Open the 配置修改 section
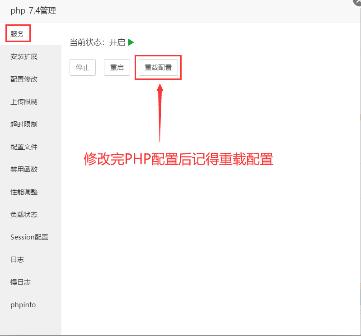The height and width of the screenshot is (336, 361). [x=24, y=79]
